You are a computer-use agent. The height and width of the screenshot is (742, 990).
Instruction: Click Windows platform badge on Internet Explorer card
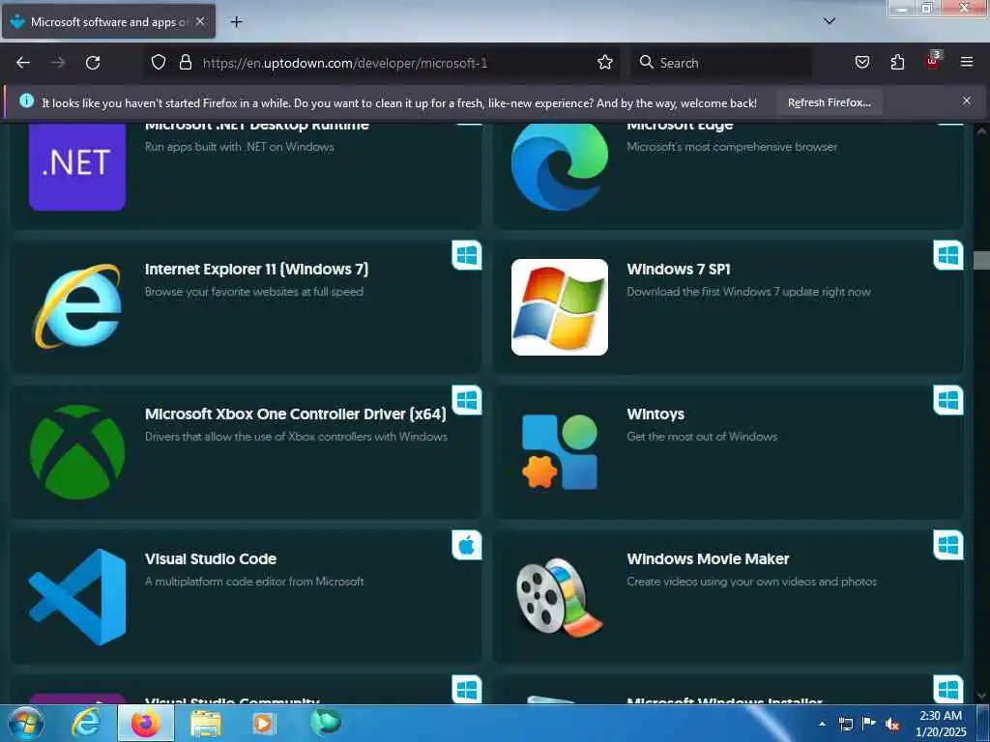(467, 255)
